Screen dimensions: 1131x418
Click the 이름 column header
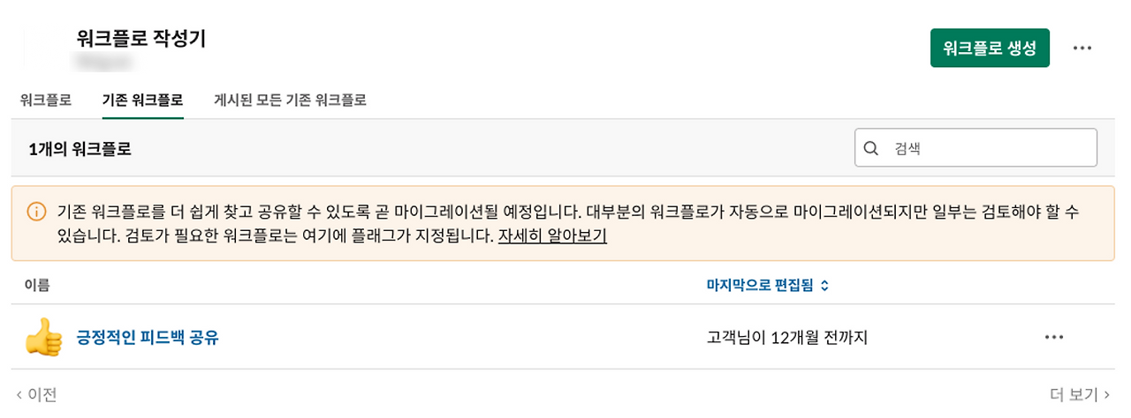tap(36, 285)
